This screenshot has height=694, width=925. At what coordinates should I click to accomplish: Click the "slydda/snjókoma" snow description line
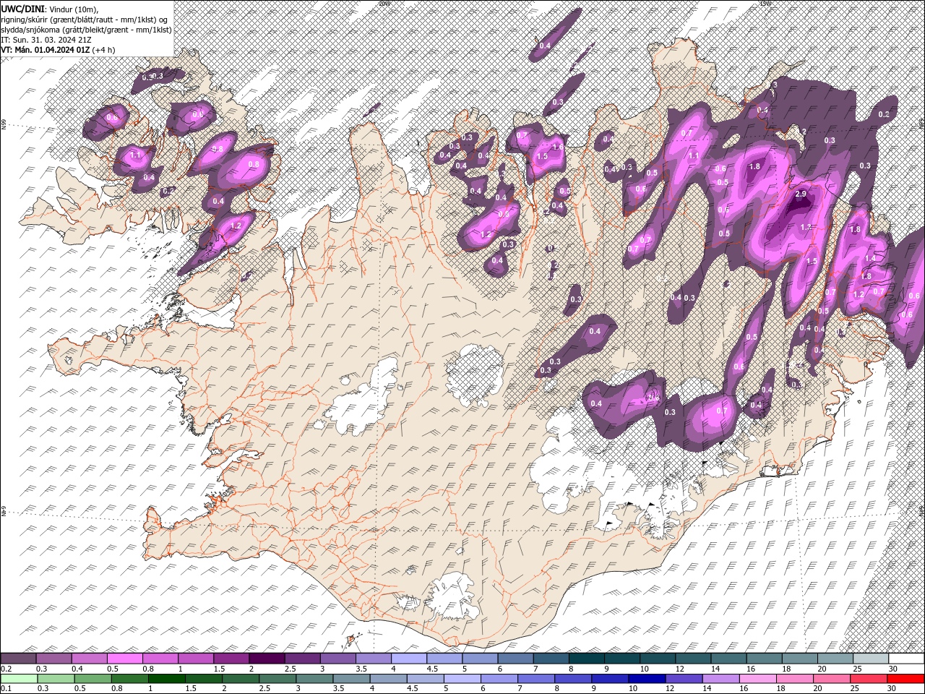click(x=86, y=30)
